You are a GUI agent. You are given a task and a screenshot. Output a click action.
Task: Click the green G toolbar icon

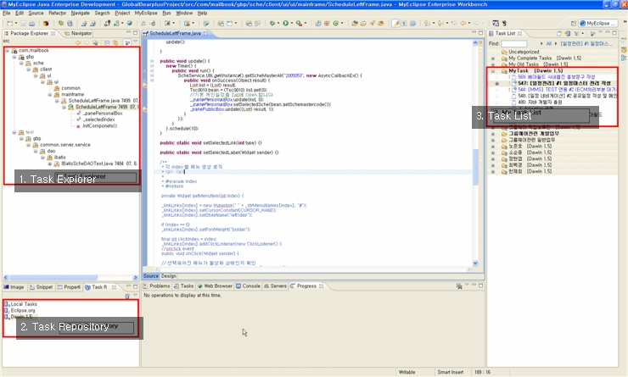tap(335, 23)
